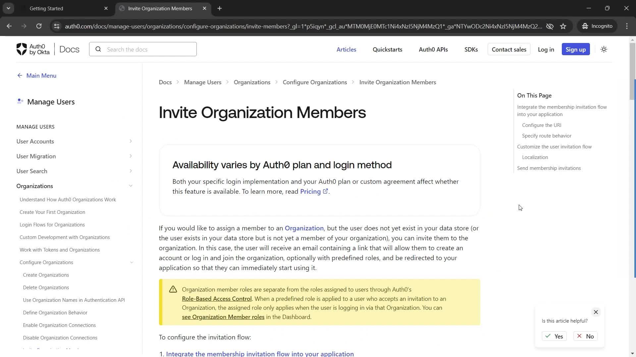Open the tab search dropdown arrow

(8, 8)
